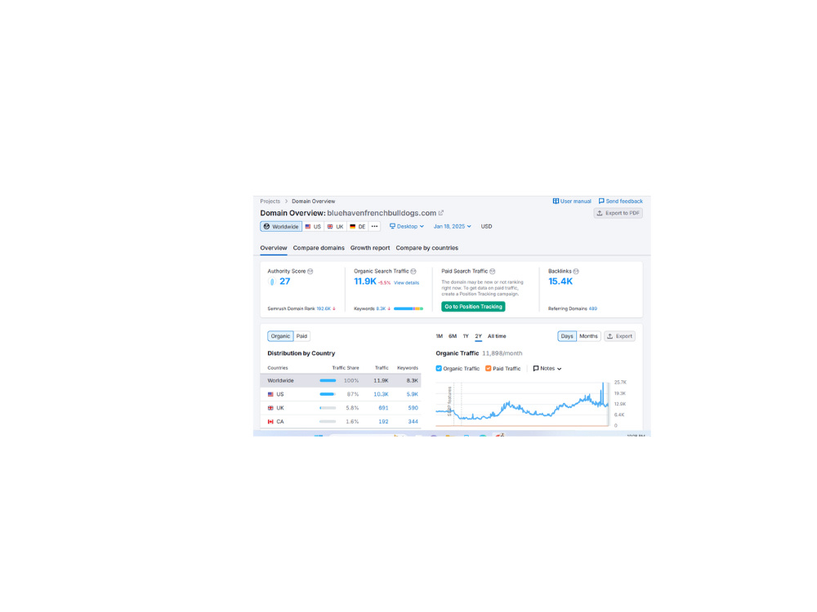
Task: Click the UK traffic value 691
Action: tap(383, 408)
